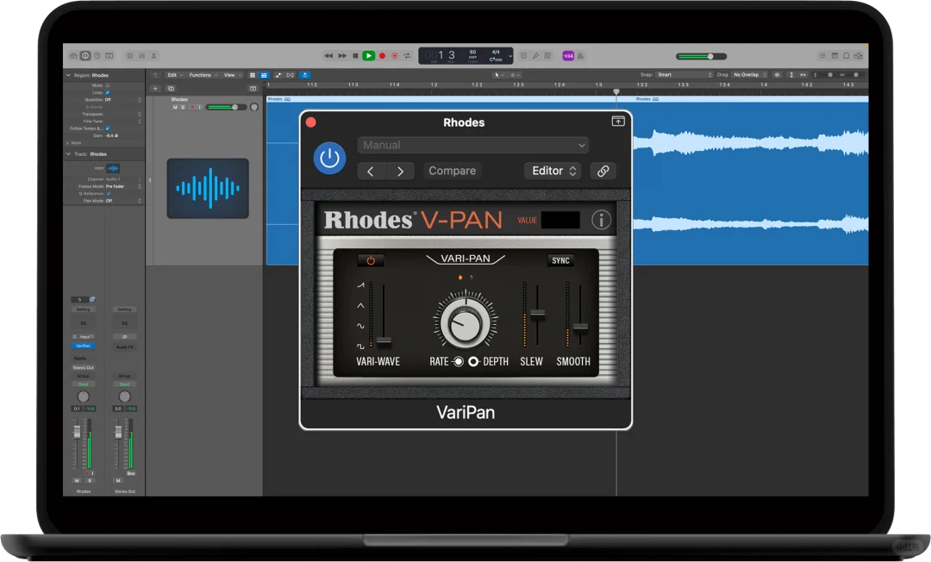Open Smart Controls dial icon

point(130,56)
